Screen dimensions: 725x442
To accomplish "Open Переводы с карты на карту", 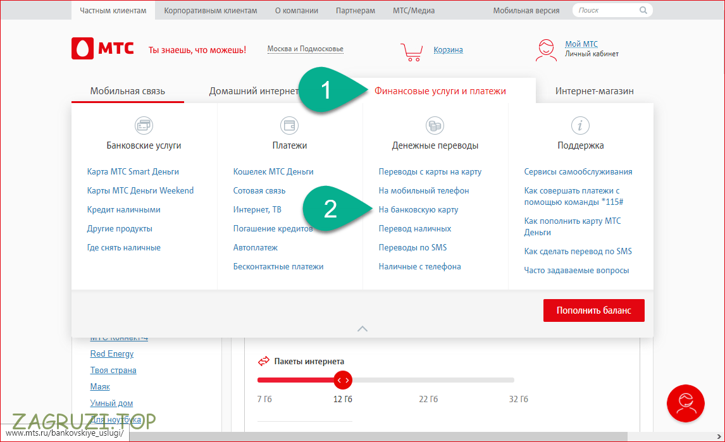I will 430,171.
